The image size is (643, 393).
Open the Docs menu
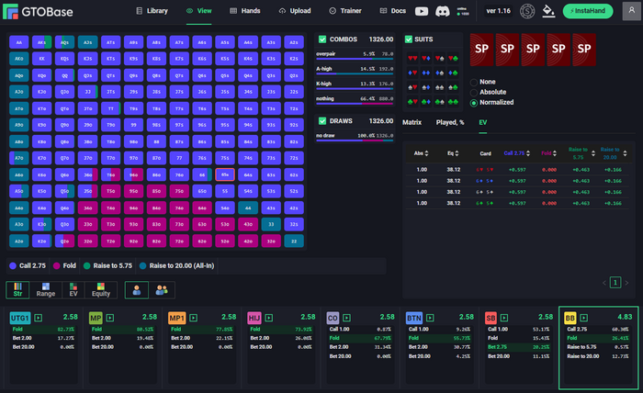(393, 11)
